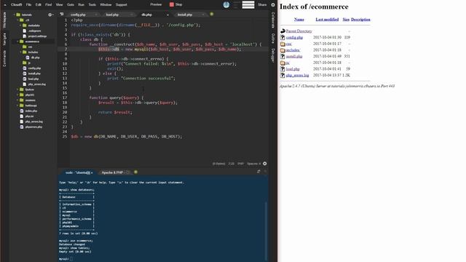Switch to config.php editor tab
Viewport: 466px width, 262px height.
pyautogui.click(x=78, y=15)
